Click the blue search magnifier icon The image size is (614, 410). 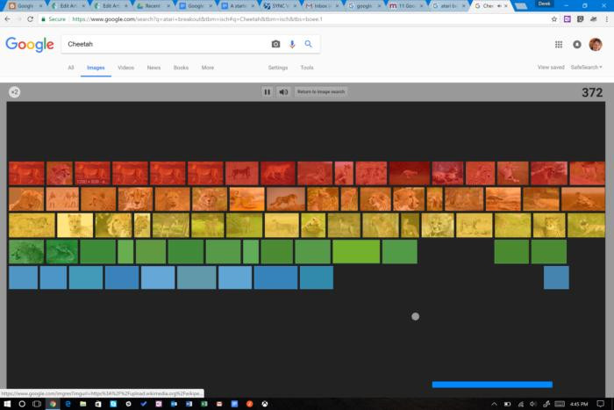tap(309, 44)
